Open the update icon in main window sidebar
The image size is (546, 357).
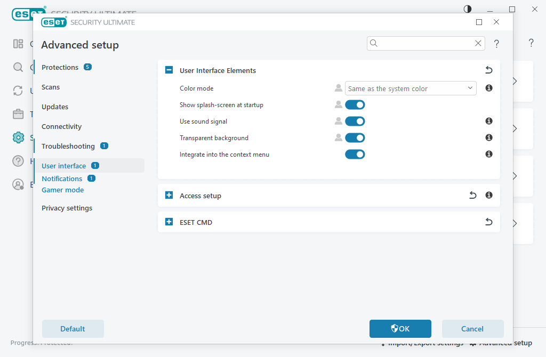pyautogui.click(x=18, y=91)
